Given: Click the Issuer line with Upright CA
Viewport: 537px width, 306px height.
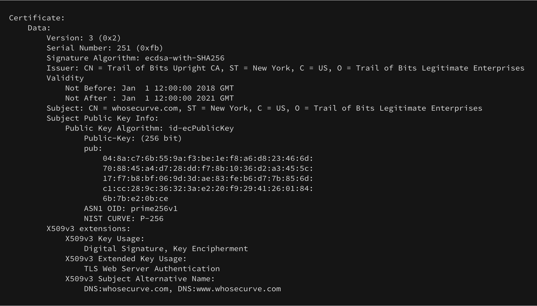Looking at the screenshot, I should click(285, 68).
